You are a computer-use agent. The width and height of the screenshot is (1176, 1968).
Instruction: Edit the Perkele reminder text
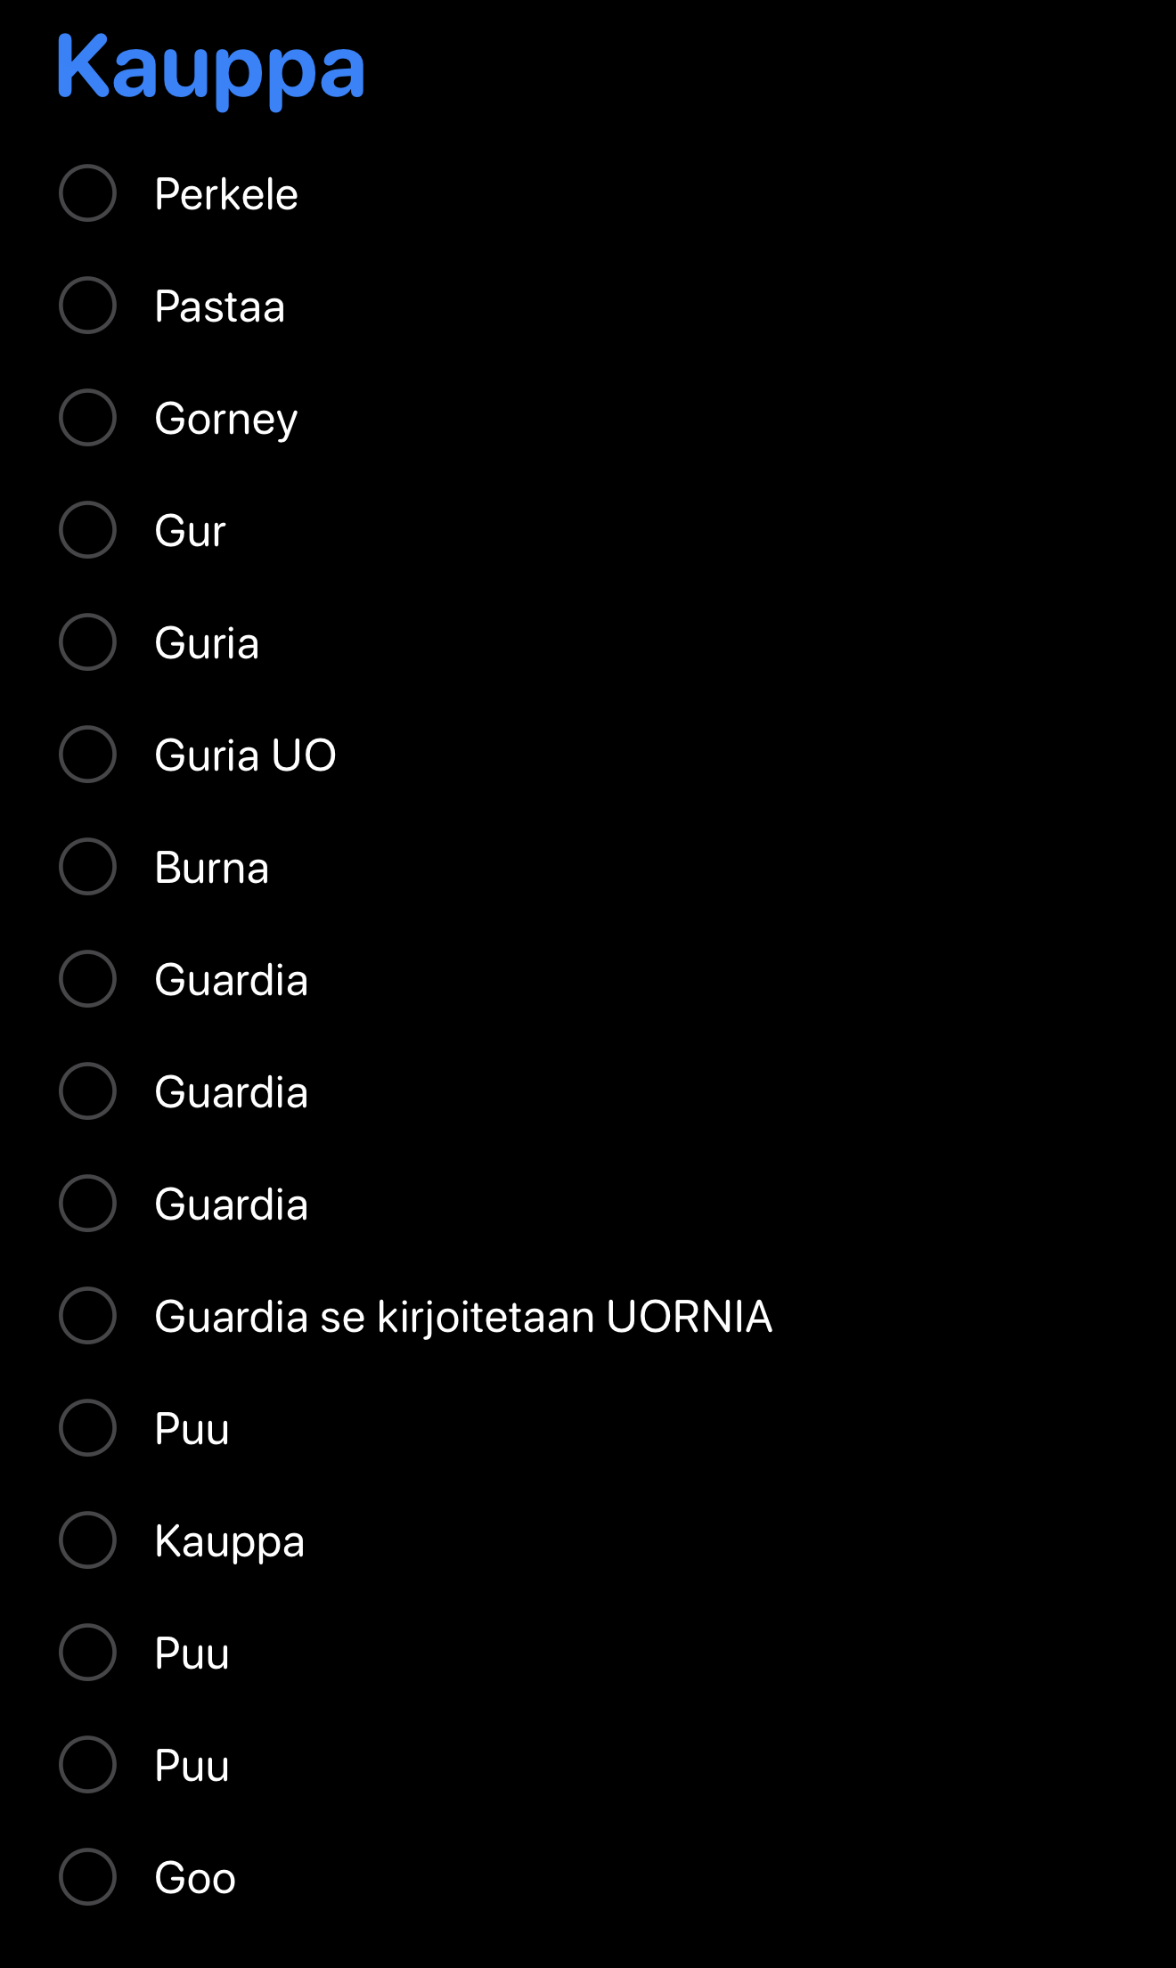point(226,194)
